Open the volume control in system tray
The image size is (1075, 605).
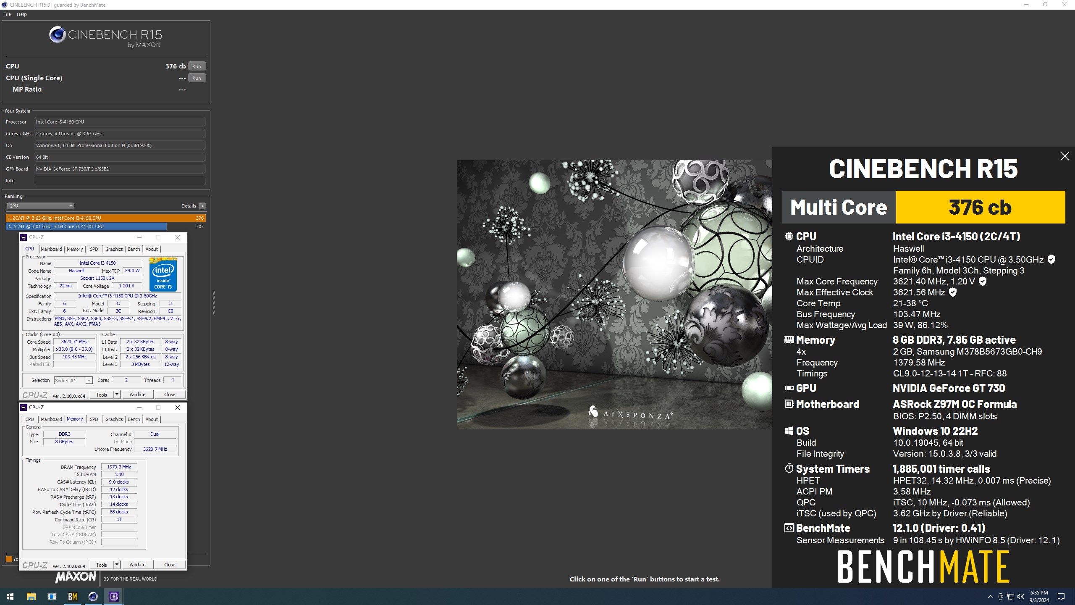1021,597
